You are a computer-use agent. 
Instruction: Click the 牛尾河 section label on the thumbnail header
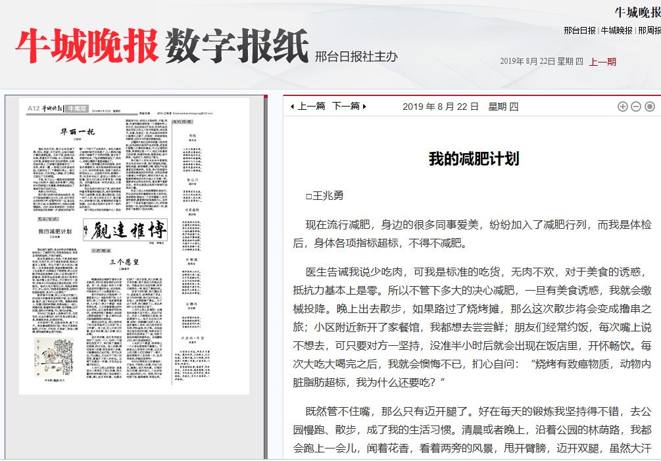click(77, 109)
